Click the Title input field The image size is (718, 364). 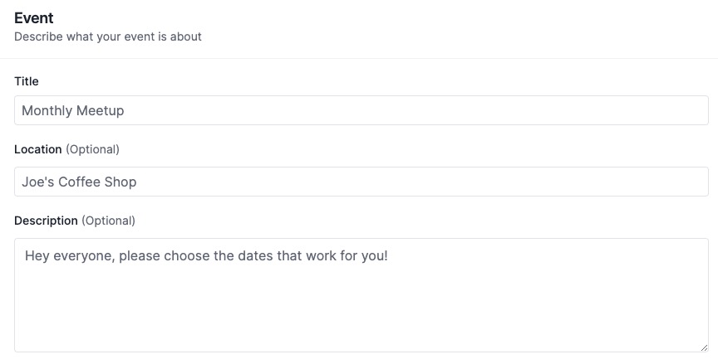[361, 110]
